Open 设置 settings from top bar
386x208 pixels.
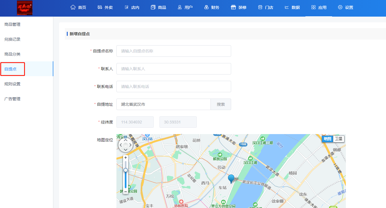pyautogui.click(x=346, y=7)
